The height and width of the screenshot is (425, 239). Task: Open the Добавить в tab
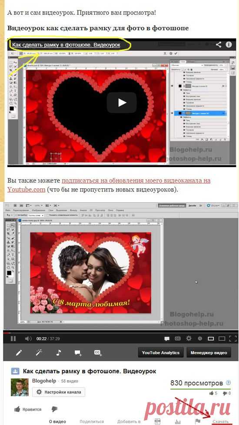[129, 422]
